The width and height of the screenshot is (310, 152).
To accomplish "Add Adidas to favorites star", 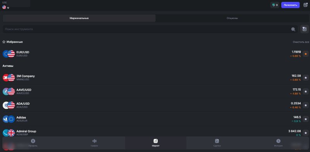I will tap(306, 119).
